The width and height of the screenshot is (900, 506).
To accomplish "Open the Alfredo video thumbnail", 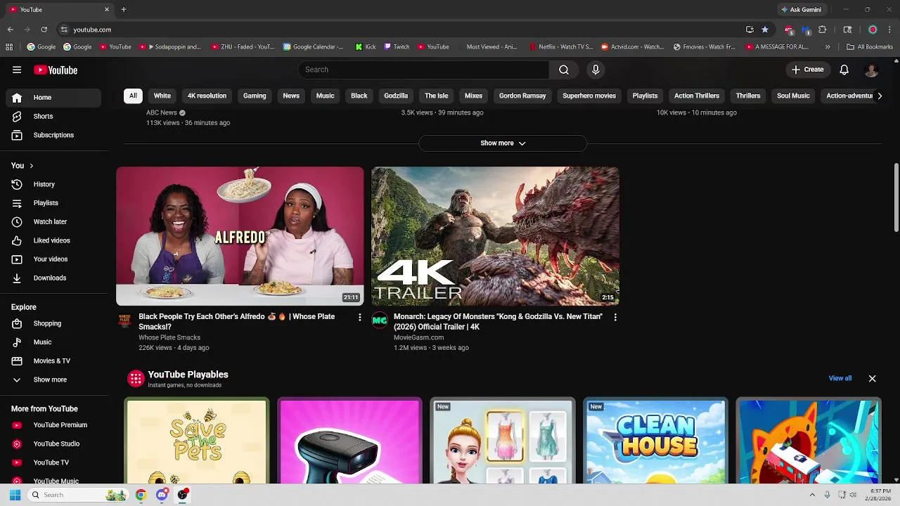I will 240,236.
